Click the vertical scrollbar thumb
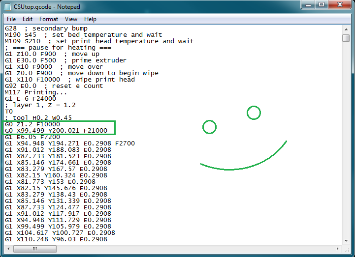This screenshot has height=257, width=355. tap(346, 38)
